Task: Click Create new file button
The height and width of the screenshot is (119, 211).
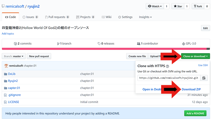Action: tap(137, 56)
